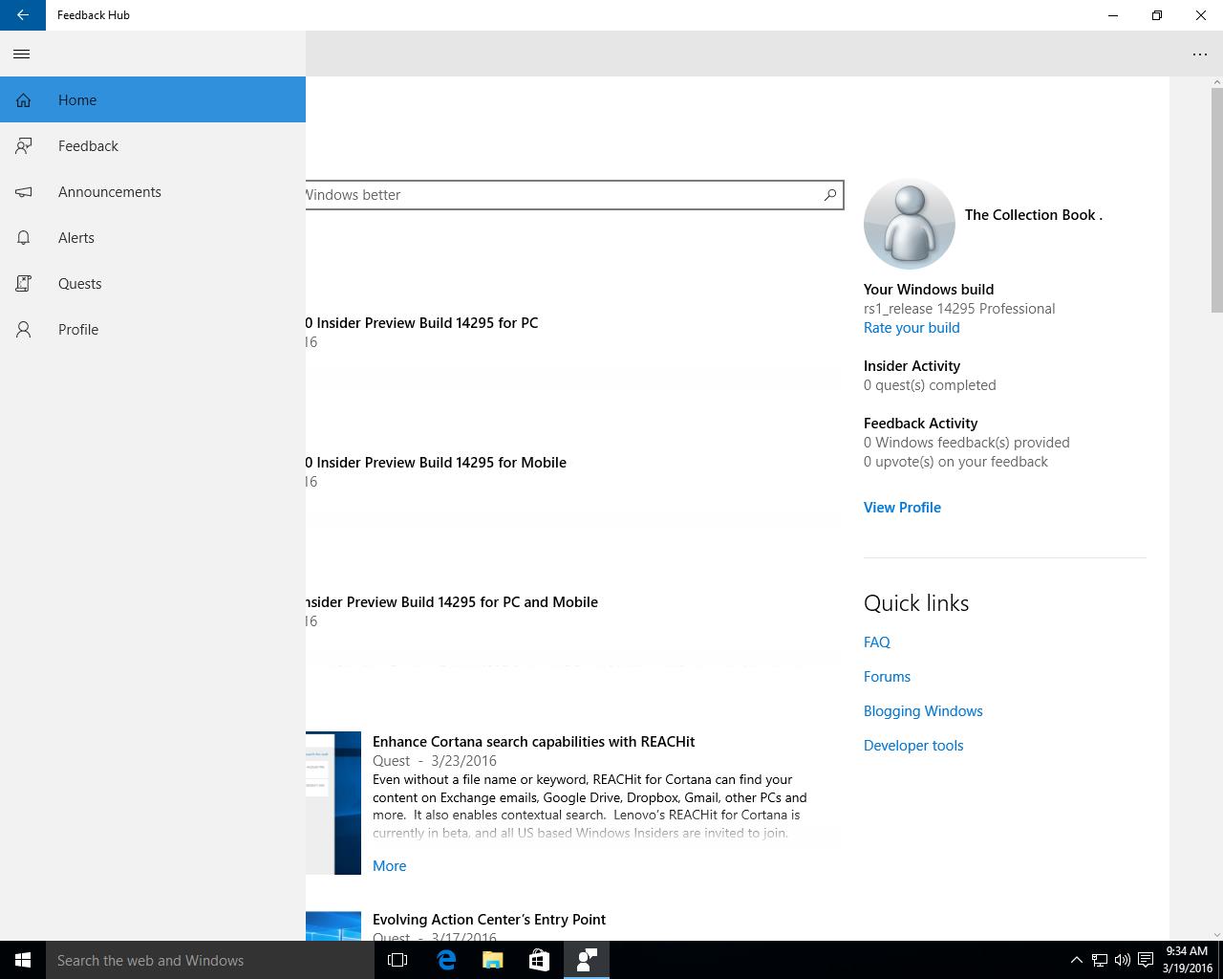Viewport: 1223px width, 979px height.
Task: Click the user avatar picture
Action: [909, 224]
